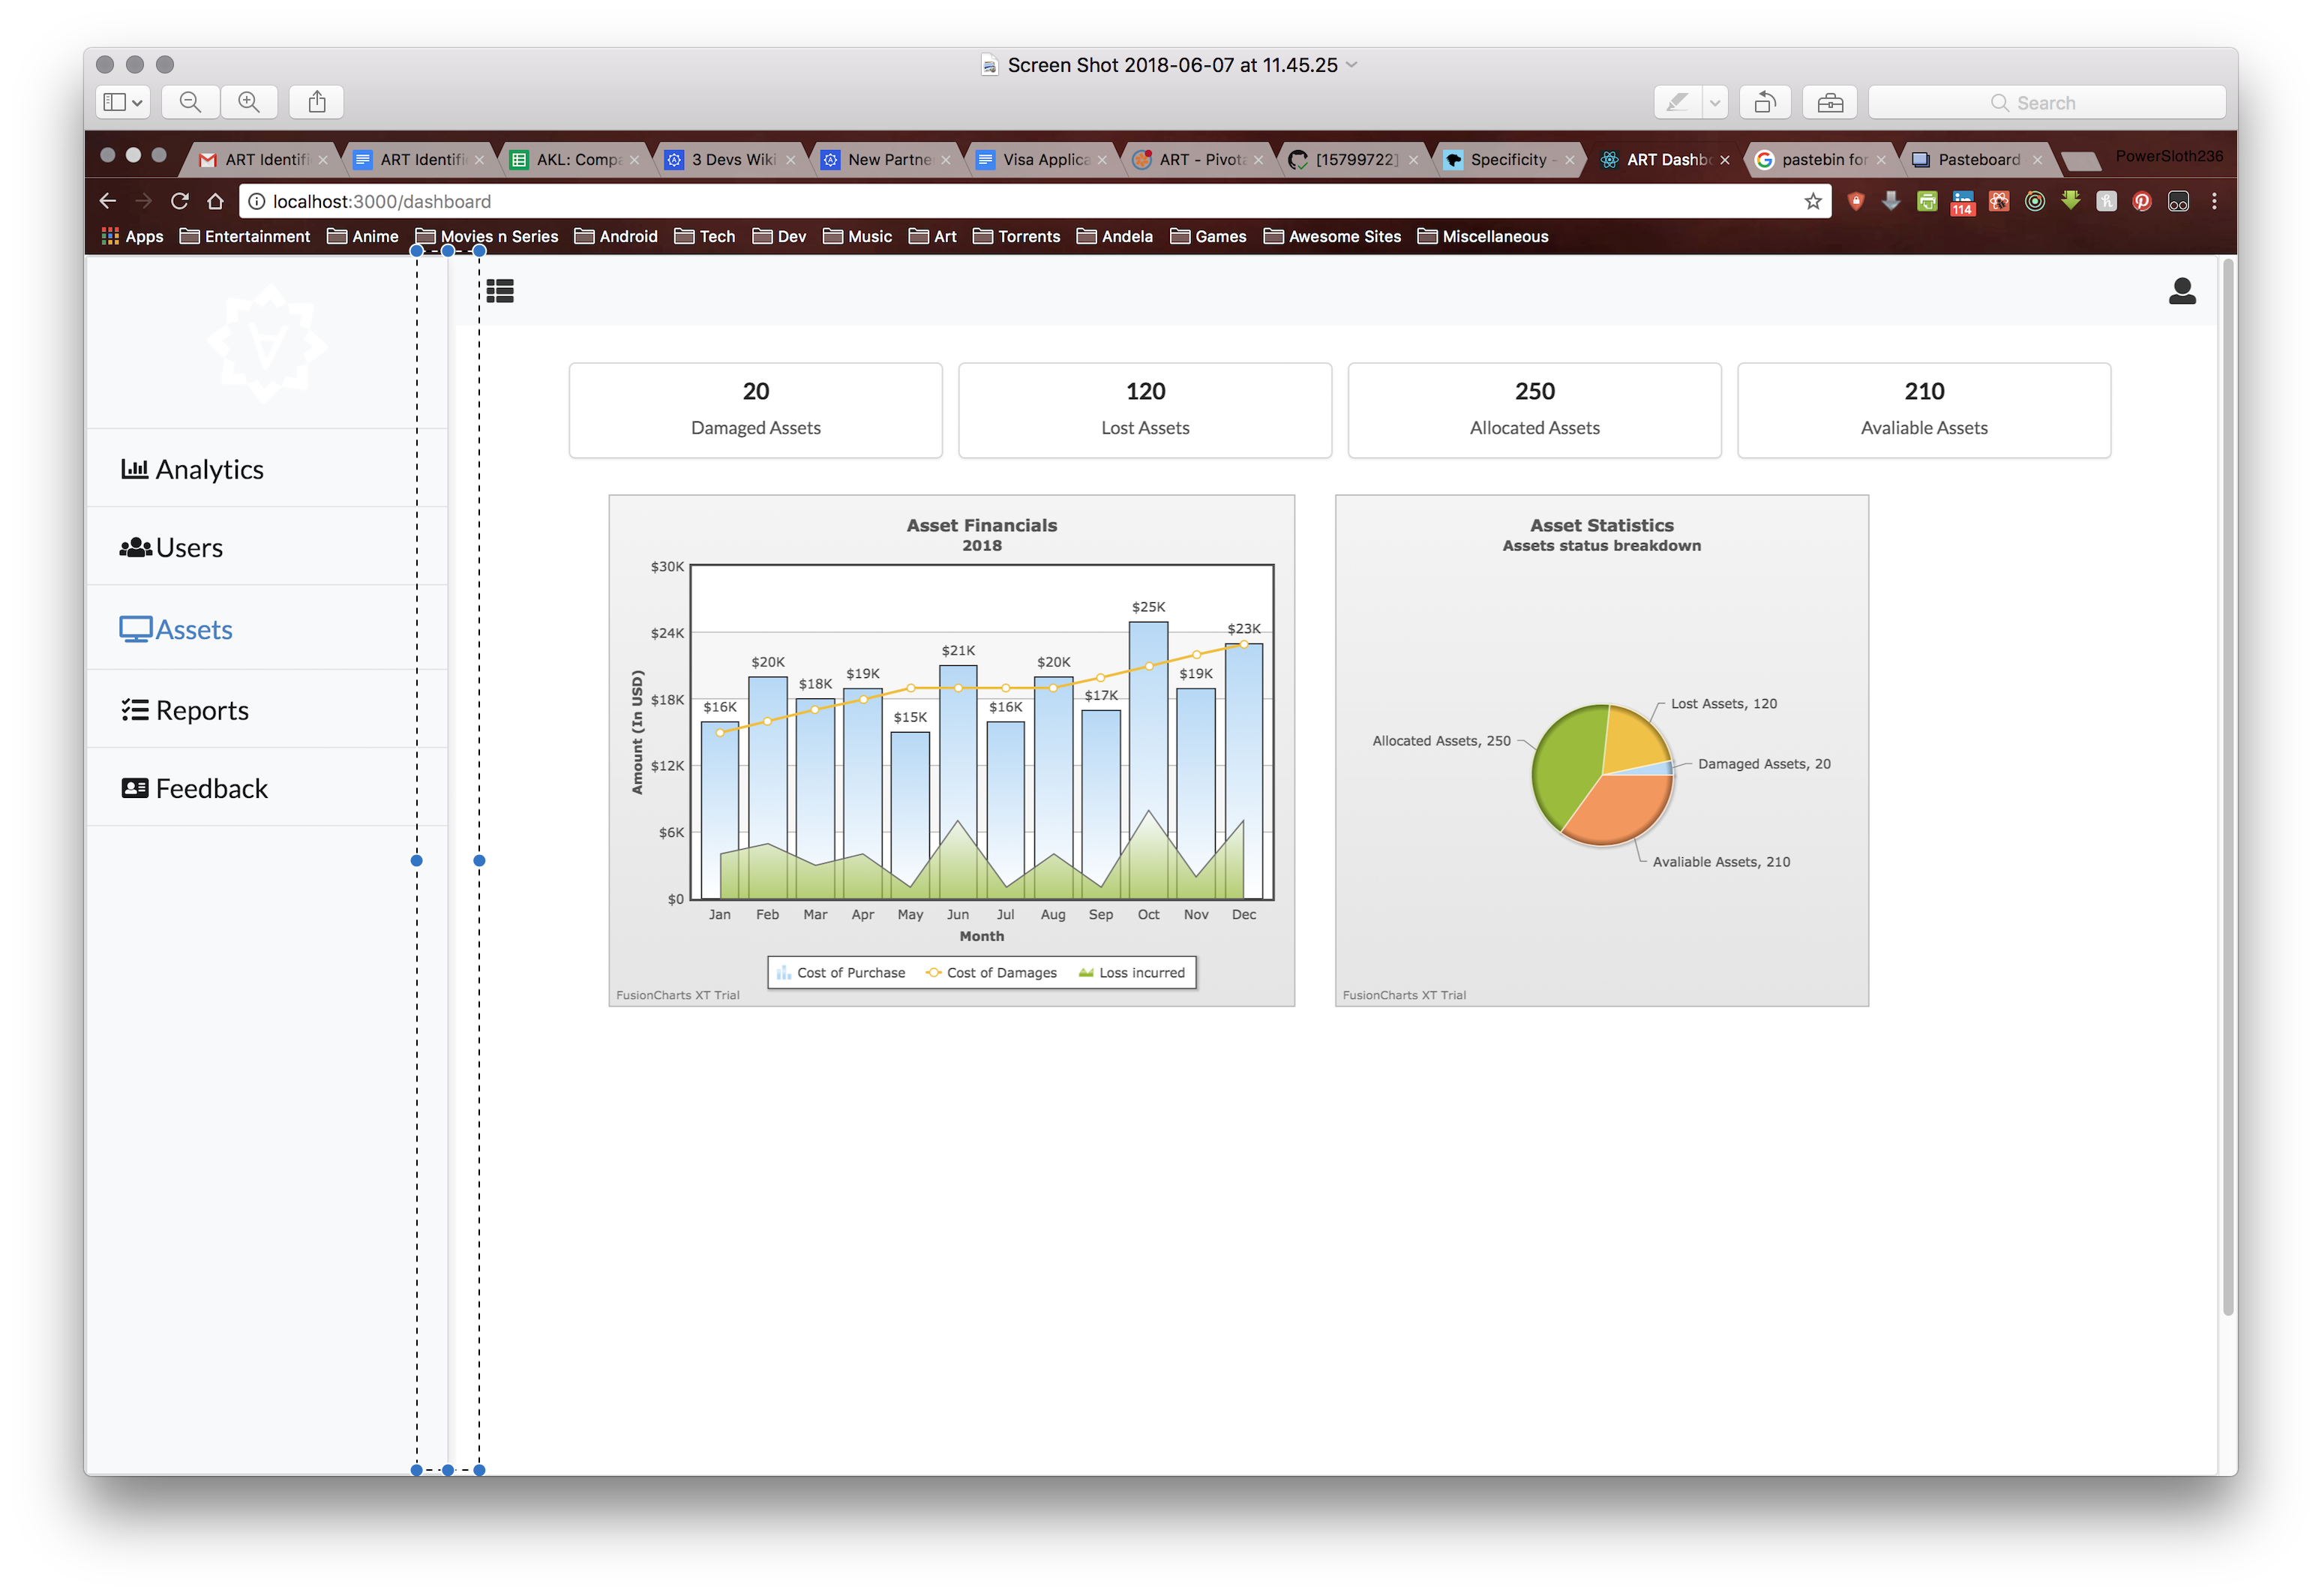Viewport: 2322px width, 1596px height.
Task: Open the Torrents bookmarks folder
Action: coord(1016,236)
